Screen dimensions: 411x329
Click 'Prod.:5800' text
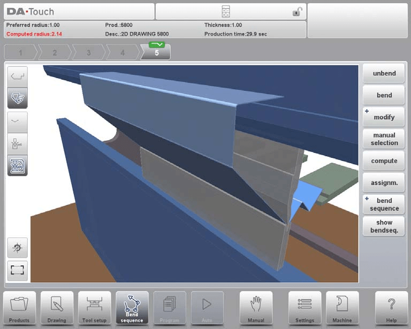coord(119,25)
